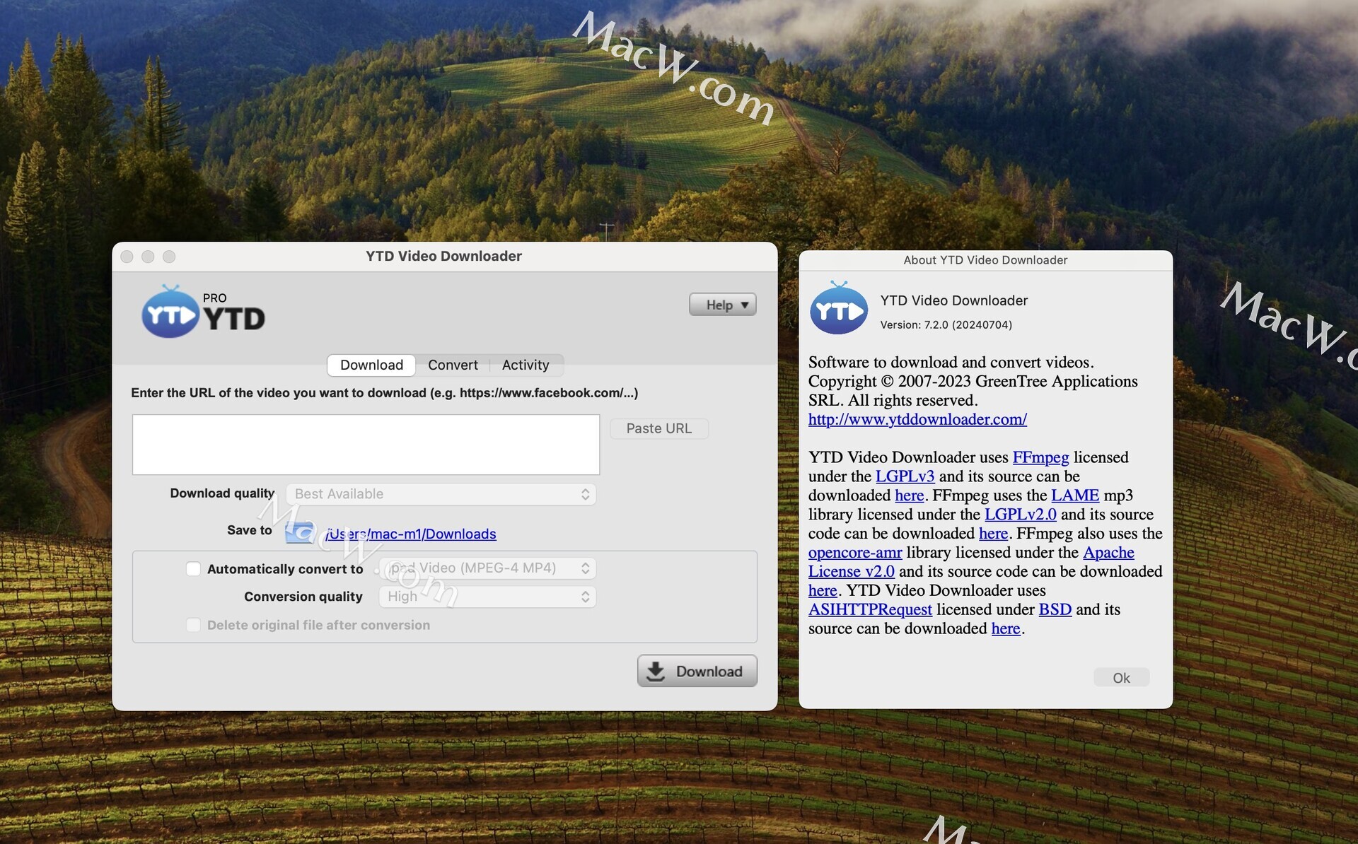
Task: Click into the video URL text field
Action: point(366,445)
